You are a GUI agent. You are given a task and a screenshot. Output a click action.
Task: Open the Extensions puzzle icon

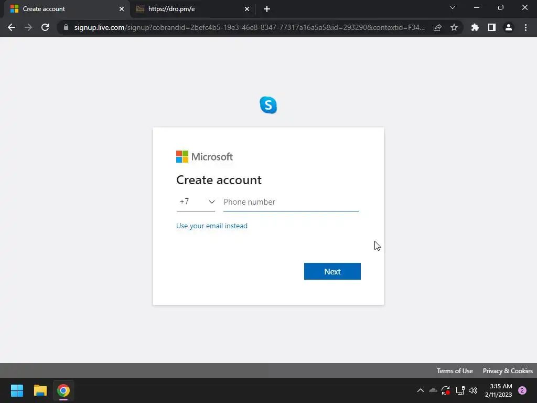(x=475, y=27)
